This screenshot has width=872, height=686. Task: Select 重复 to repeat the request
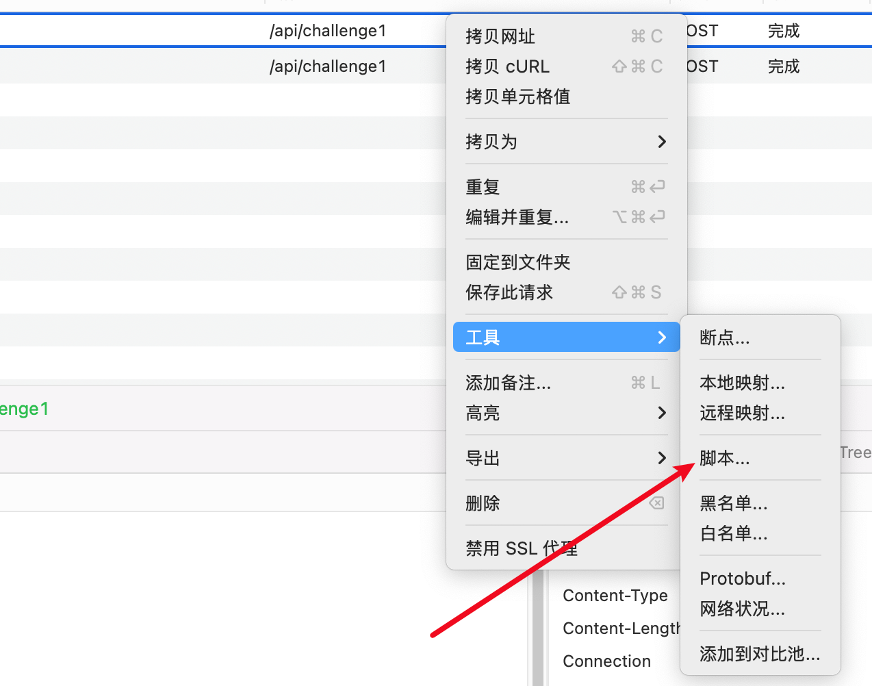coord(483,187)
